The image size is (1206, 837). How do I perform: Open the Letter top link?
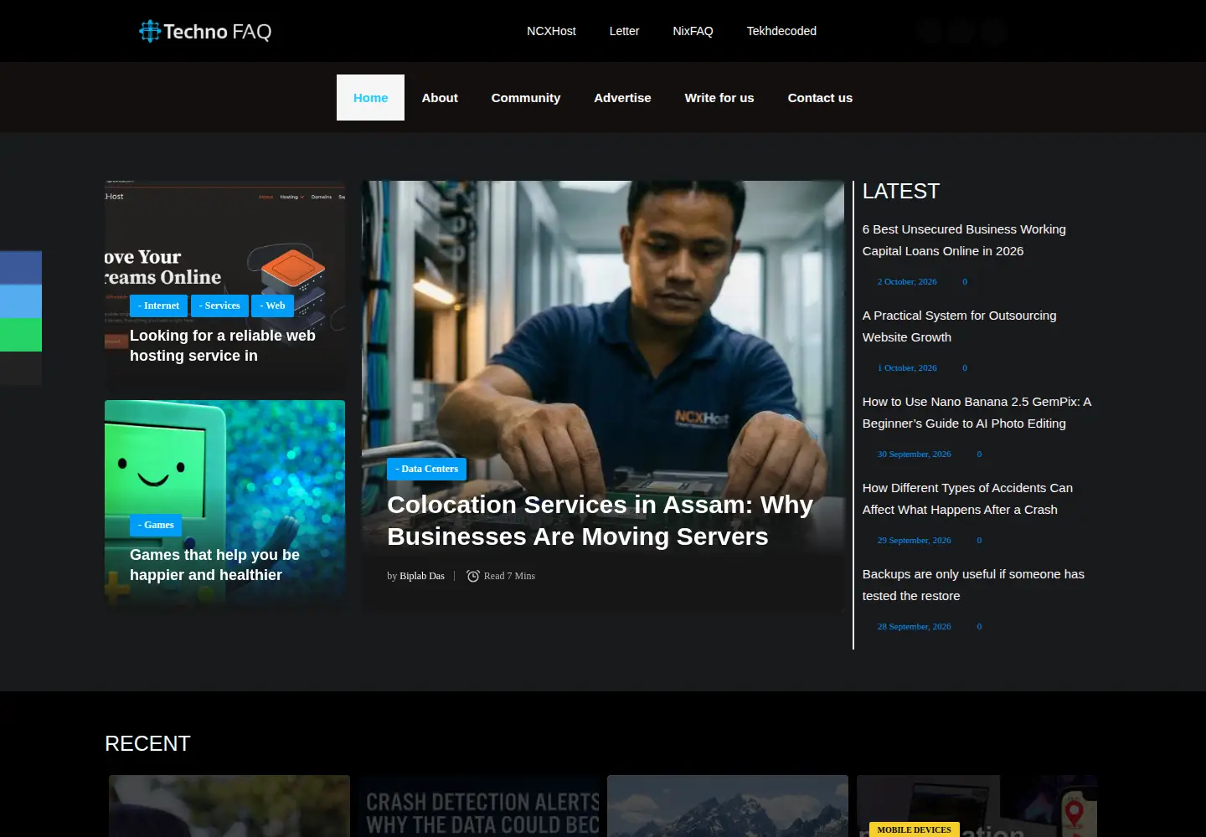[624, 31]
